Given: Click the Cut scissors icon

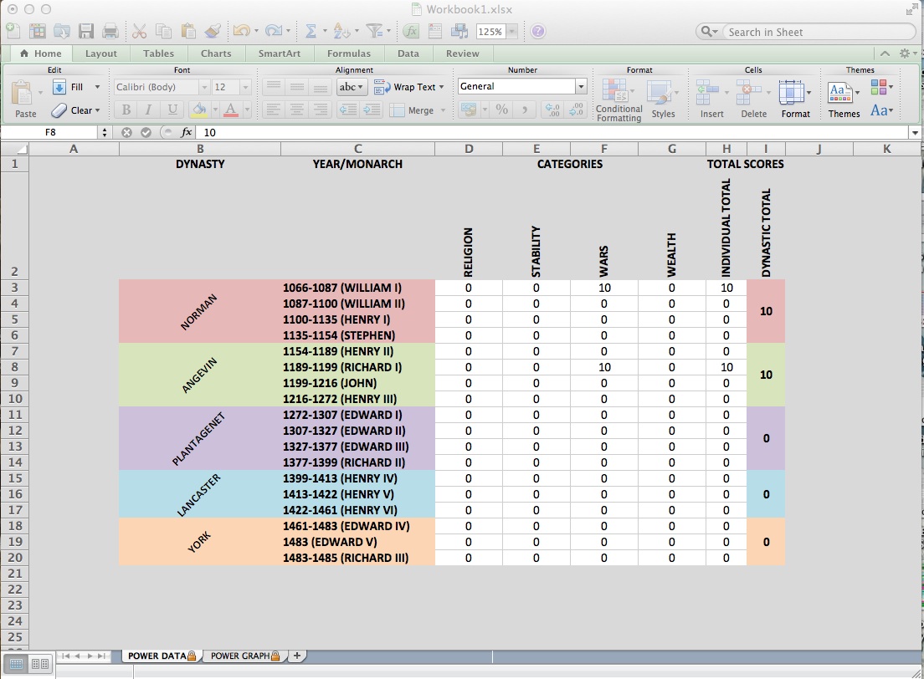Looking at the screenshot, I should point(140,32).
